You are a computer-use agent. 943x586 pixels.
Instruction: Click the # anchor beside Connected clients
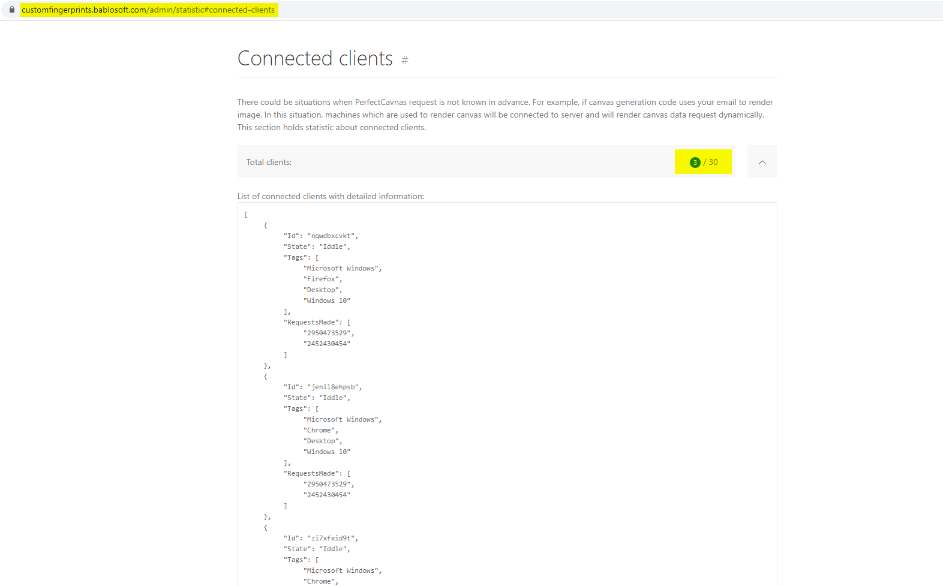405,60
